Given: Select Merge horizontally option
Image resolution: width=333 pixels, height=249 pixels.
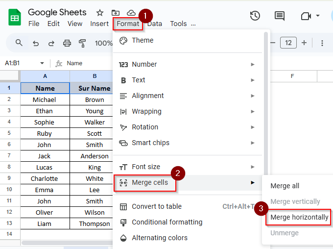Looking at the screenshot, I should point(299,217).
